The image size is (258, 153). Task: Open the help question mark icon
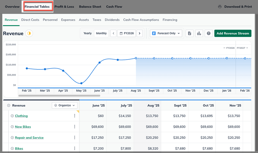click(209, 33)
